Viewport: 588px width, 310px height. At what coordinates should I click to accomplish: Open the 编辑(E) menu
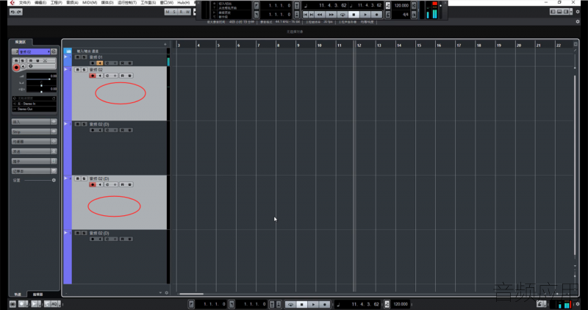coord(40,3)
